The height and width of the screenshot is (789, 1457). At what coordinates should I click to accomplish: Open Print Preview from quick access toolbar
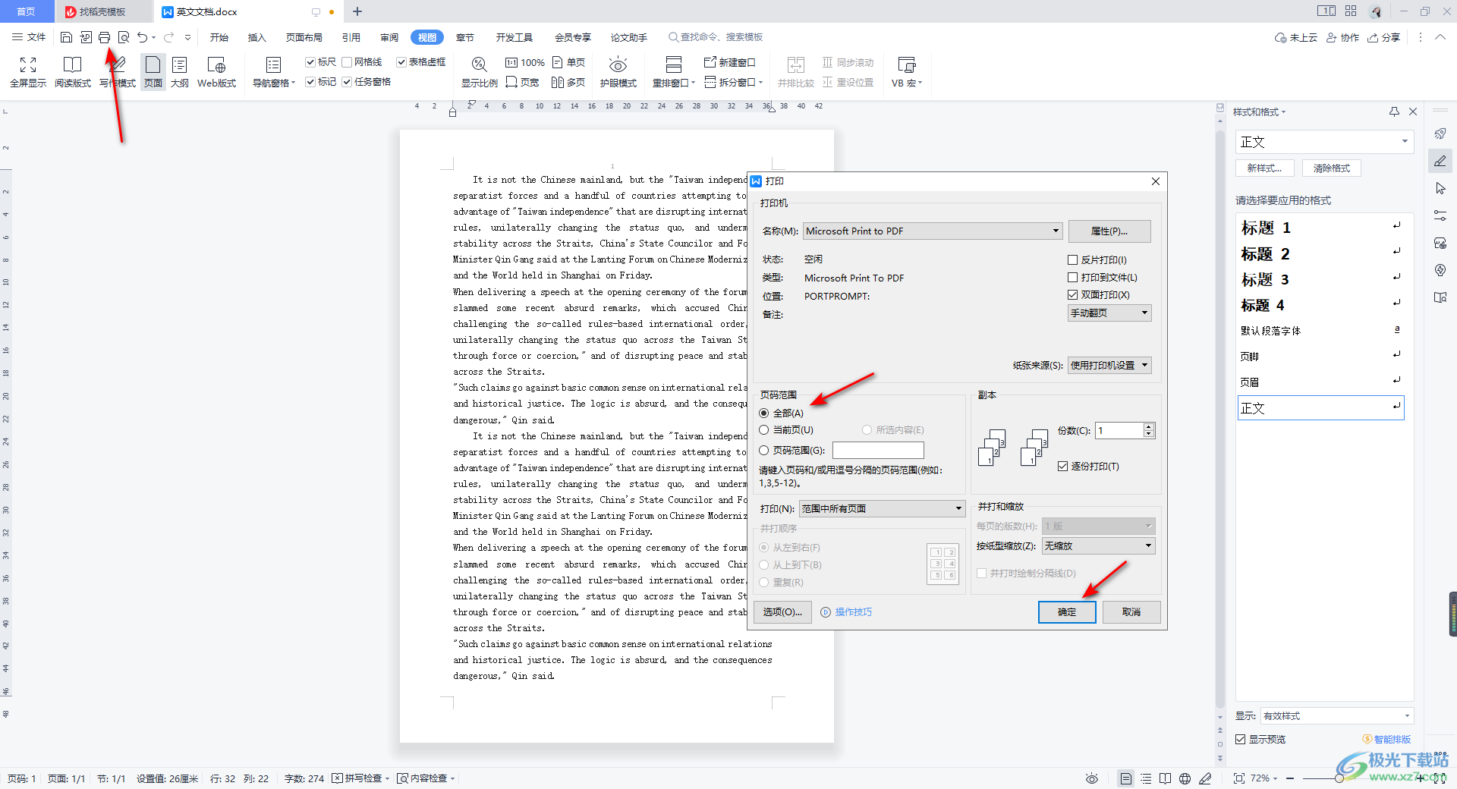123,37
